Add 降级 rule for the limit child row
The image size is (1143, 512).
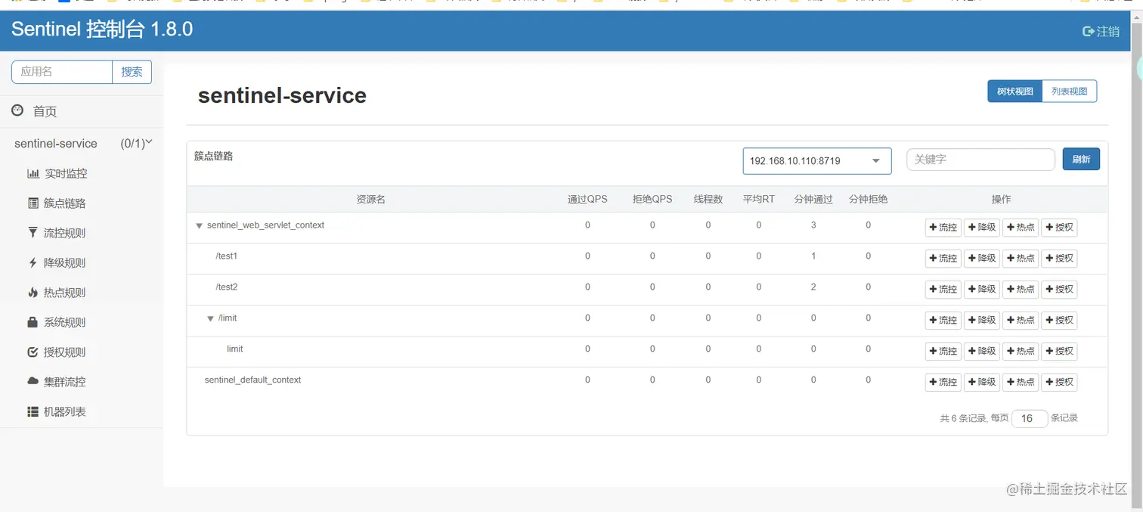(983, 352)
